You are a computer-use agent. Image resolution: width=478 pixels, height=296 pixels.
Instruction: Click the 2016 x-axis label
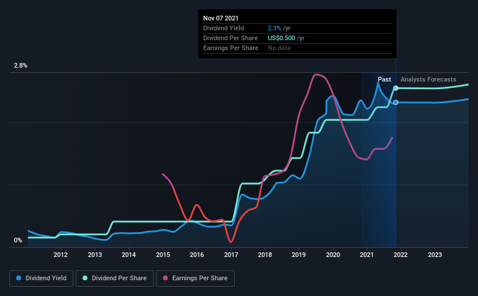[x=197, y=255]
